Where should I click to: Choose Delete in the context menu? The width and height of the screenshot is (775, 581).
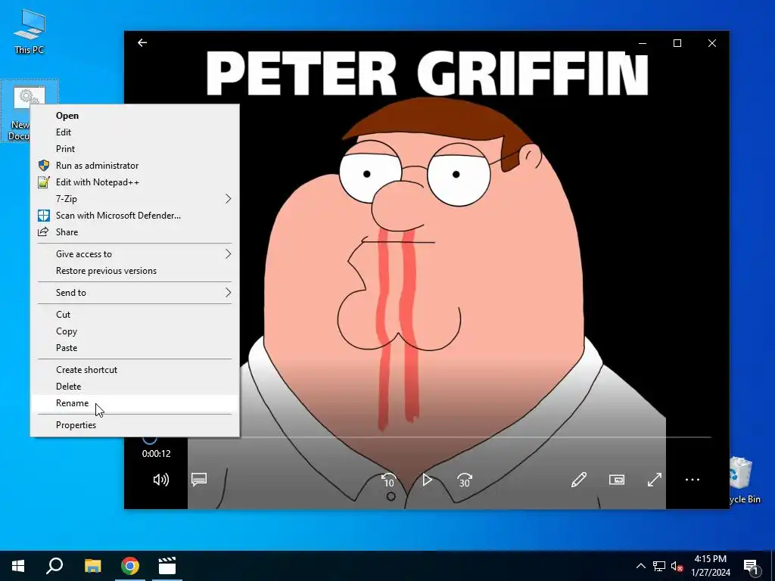click(135, 387)
